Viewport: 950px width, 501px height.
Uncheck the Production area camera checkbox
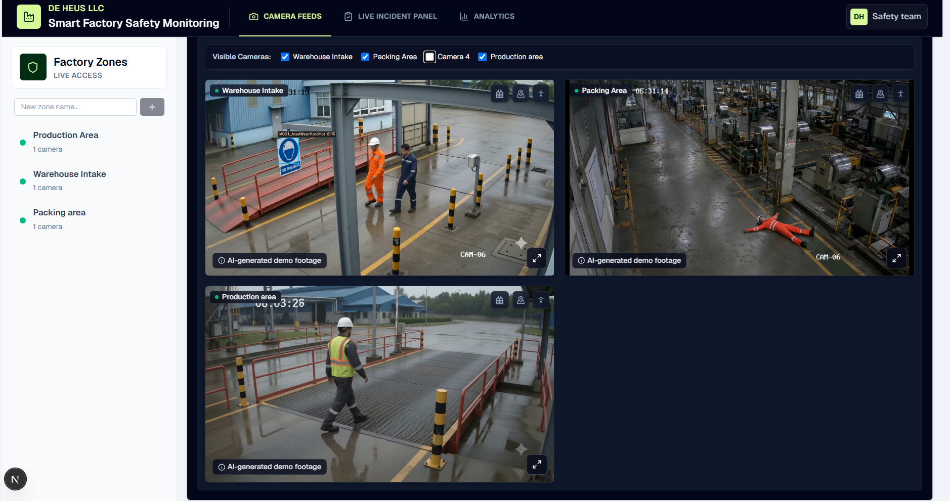(483, 57)
